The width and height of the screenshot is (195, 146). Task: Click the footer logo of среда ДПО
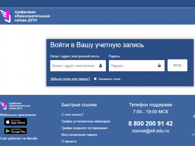coord(15,106)
